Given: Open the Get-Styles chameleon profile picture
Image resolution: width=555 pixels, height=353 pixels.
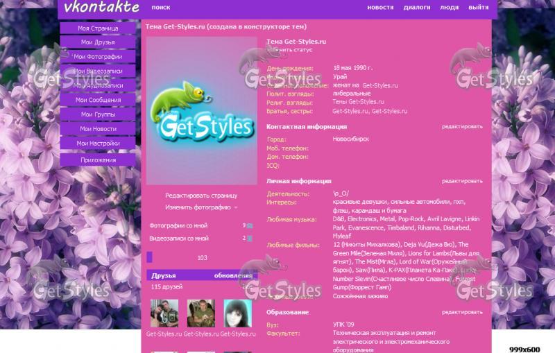Looking at the screenshot, I should point(201,111).
